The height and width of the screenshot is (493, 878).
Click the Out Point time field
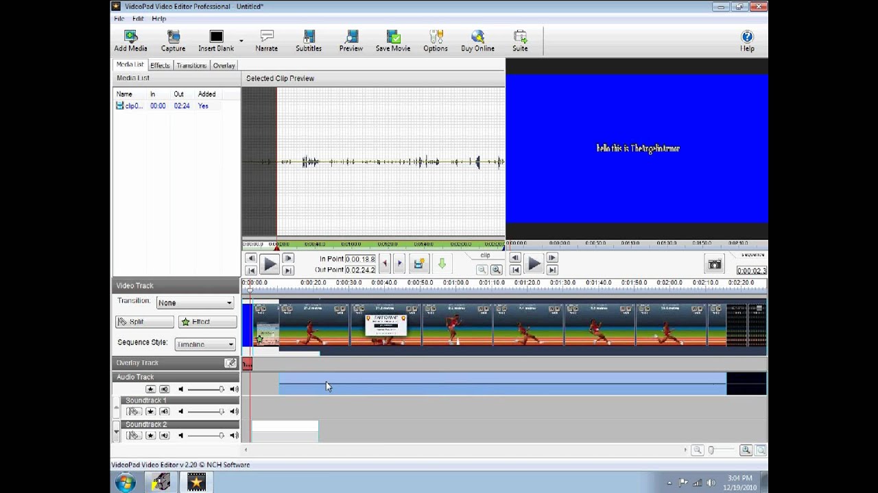click(361, 270)
